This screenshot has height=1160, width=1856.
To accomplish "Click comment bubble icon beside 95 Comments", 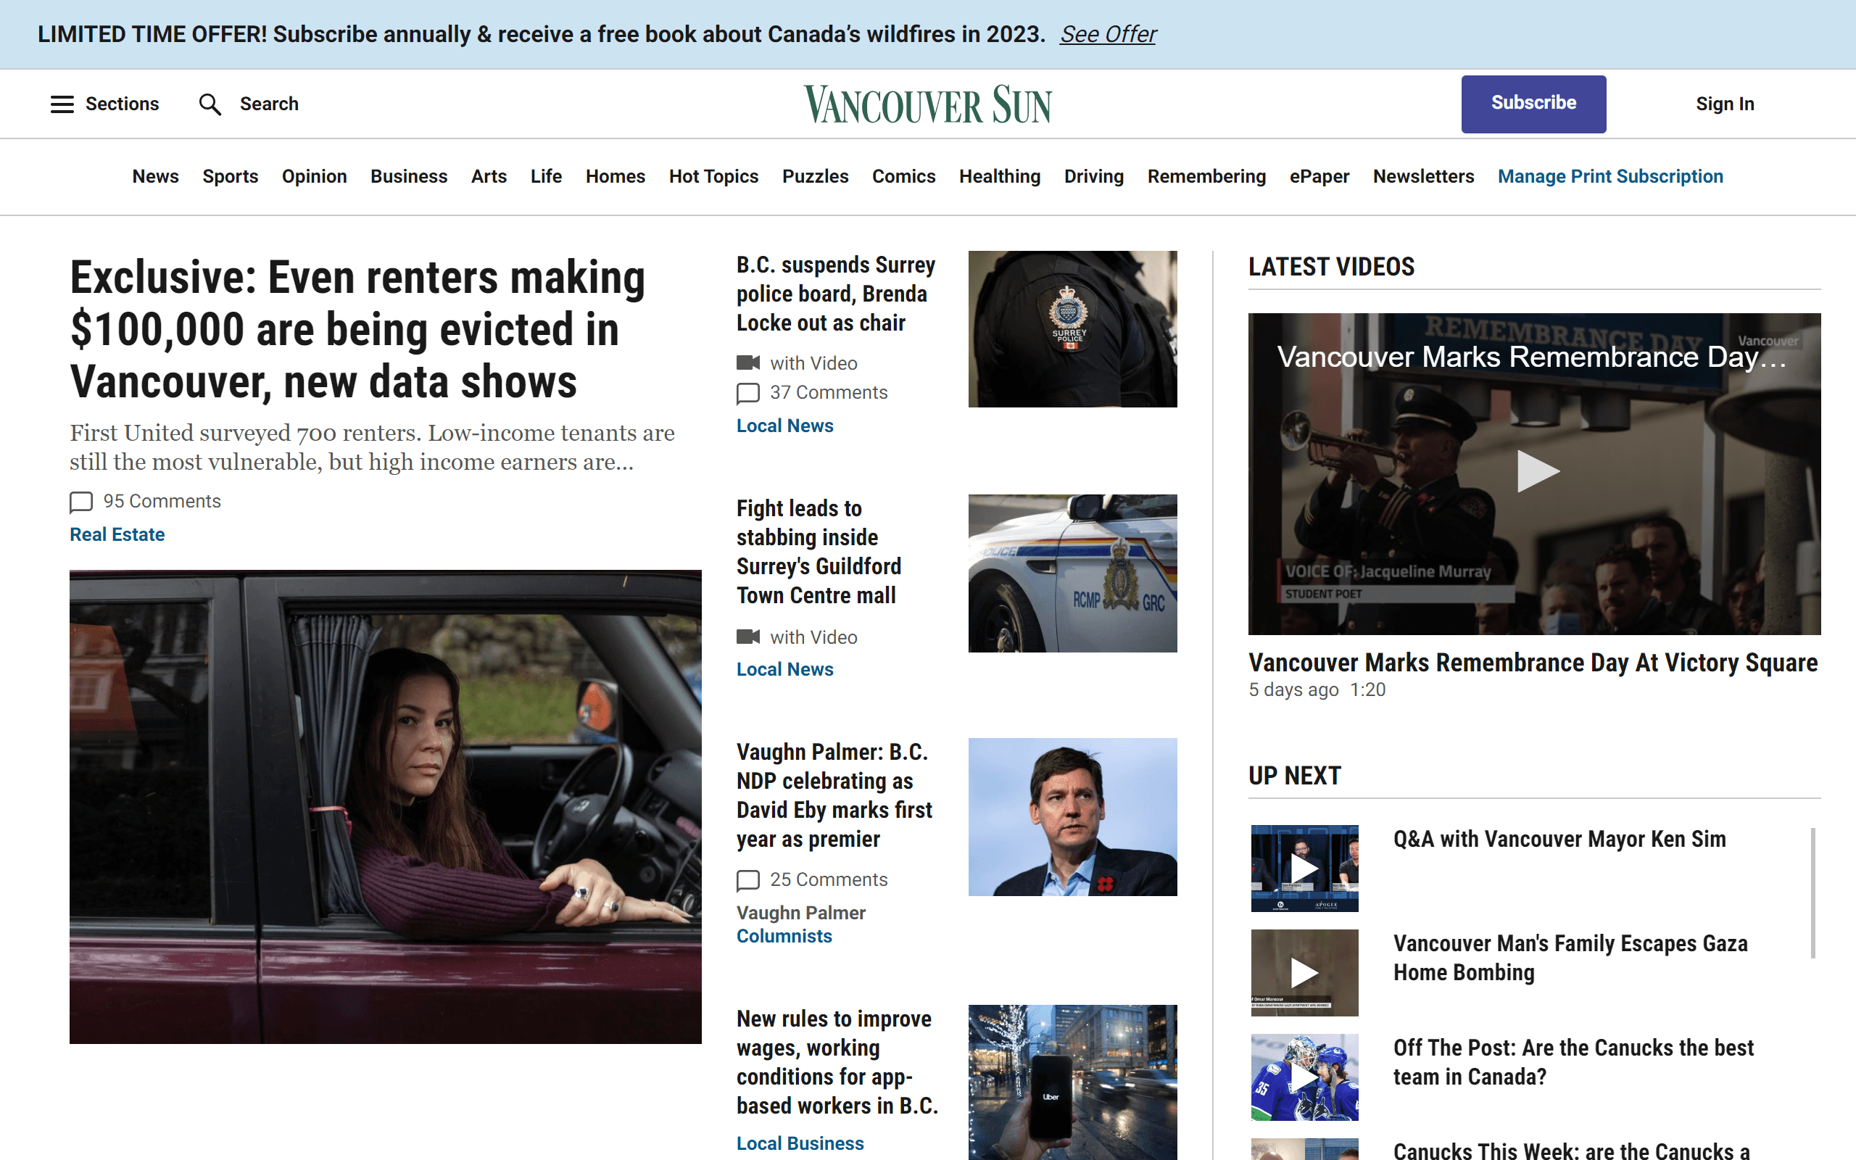I will pyautogui.click(x=80, y=502).
